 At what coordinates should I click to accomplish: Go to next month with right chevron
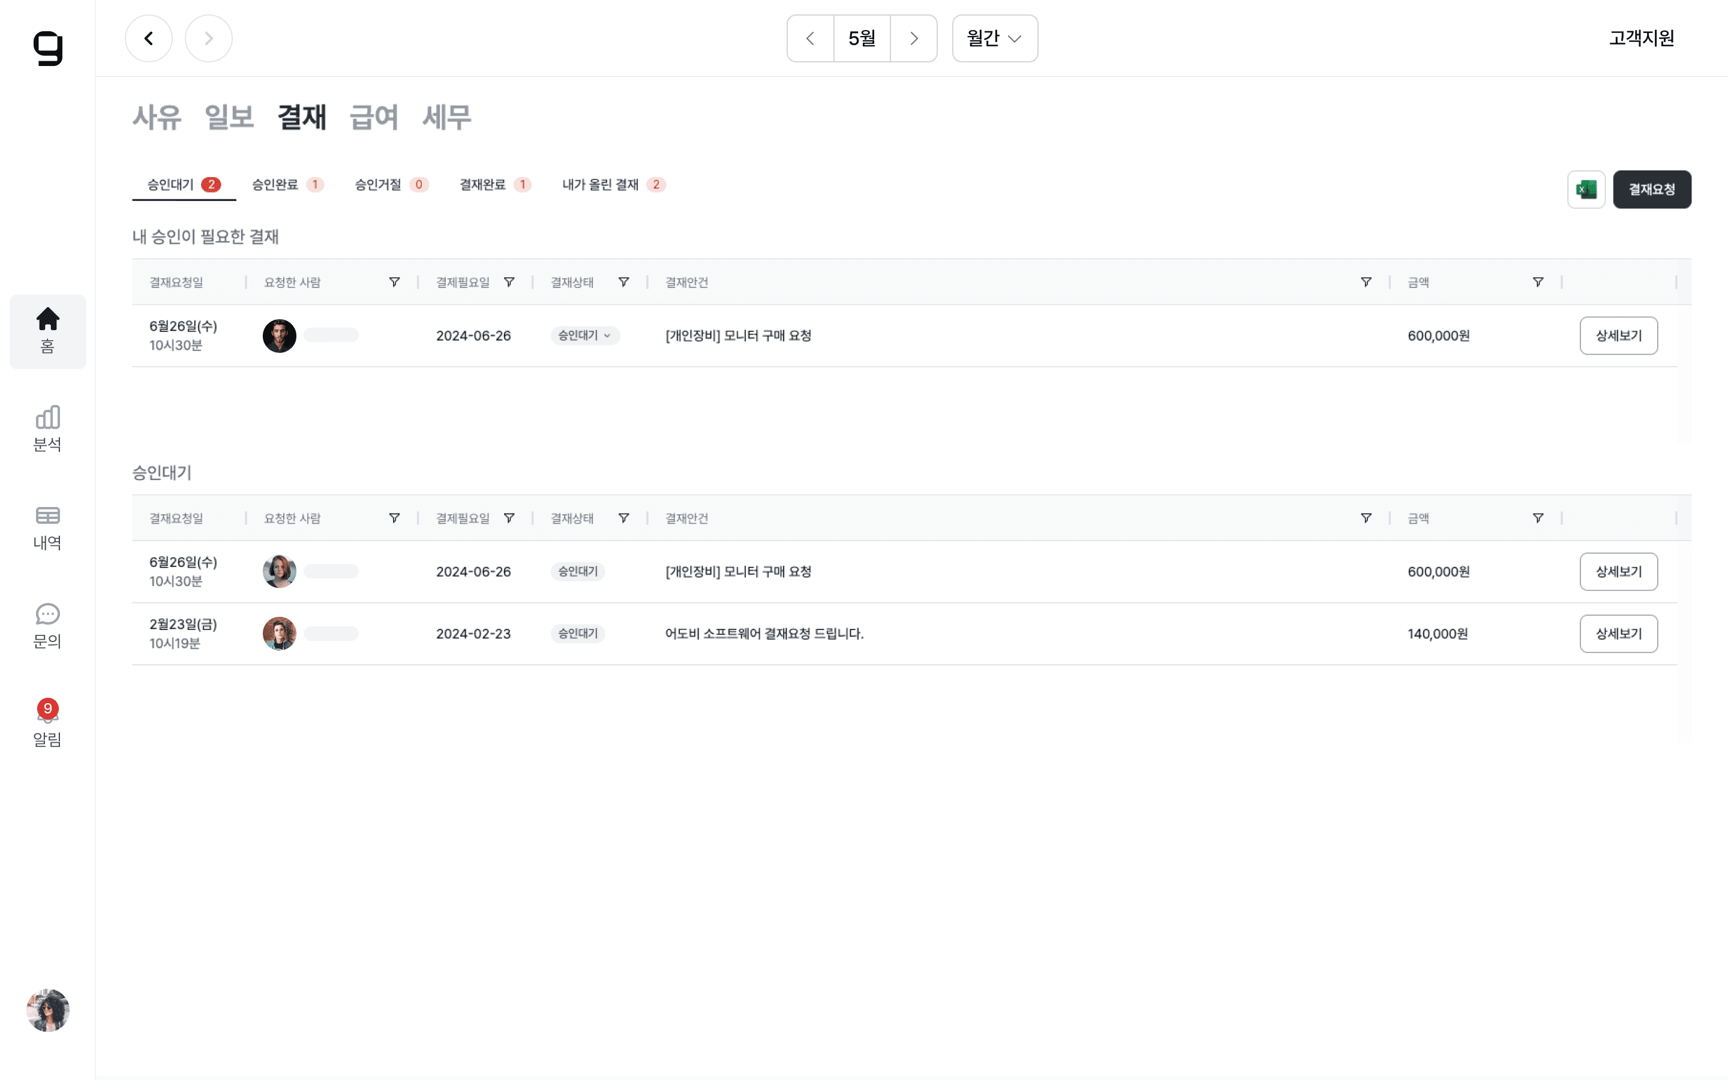tap(913, 38)
